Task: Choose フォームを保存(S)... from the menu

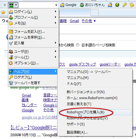Action: coord(33,38)
